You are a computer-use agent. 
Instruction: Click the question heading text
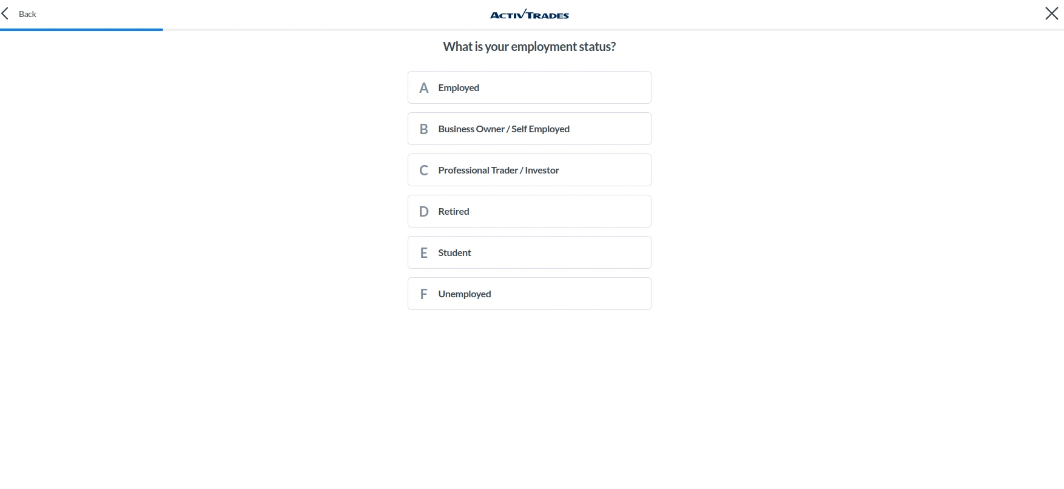(x=529, y=46)
